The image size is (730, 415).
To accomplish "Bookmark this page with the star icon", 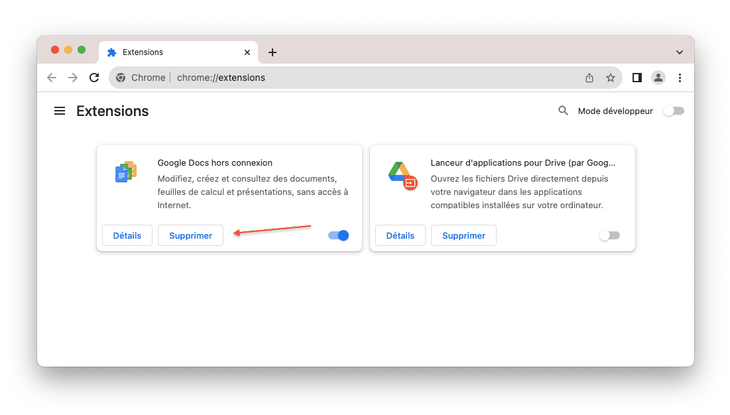I will pyautogui.click(x=611, y=78).
